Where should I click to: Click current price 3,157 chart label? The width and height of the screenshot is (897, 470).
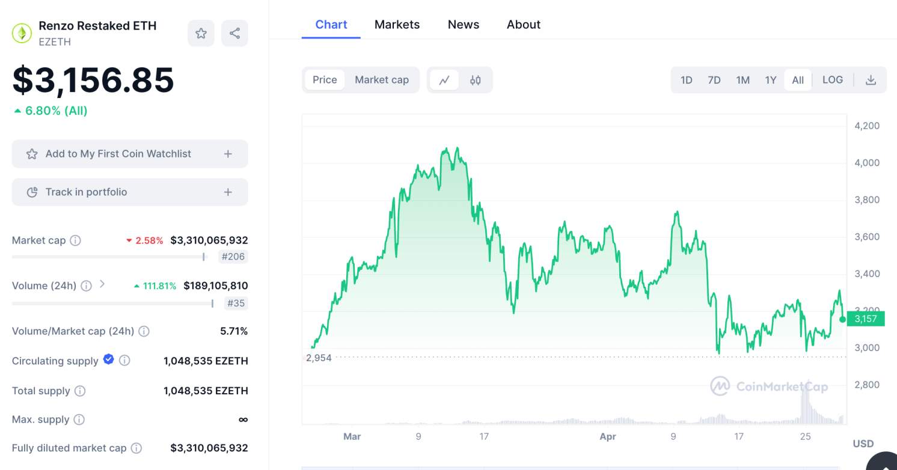[866, 319]
